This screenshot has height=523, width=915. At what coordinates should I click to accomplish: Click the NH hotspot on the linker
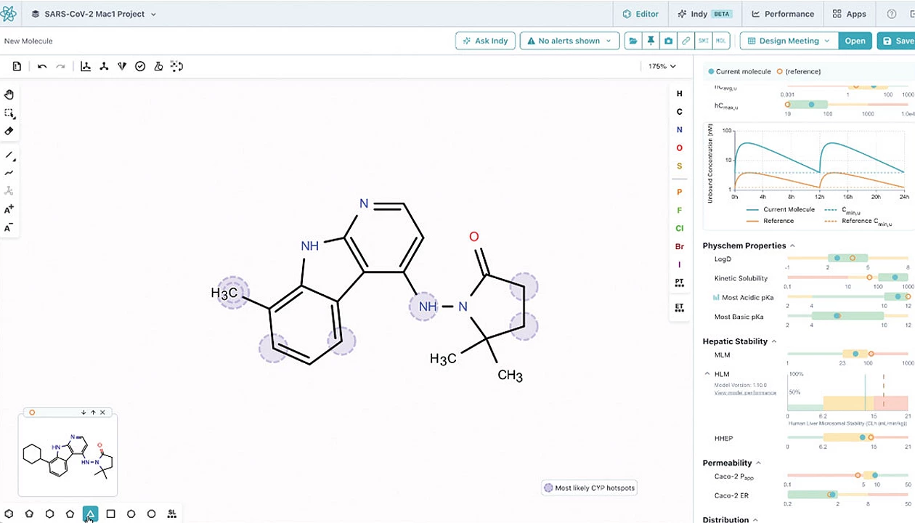click(x=423, y=307)
